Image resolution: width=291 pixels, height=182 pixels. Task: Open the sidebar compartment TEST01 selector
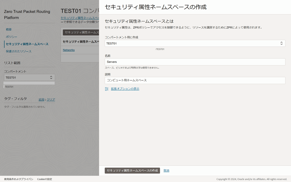pyautogui.click(x=29, y=78)
